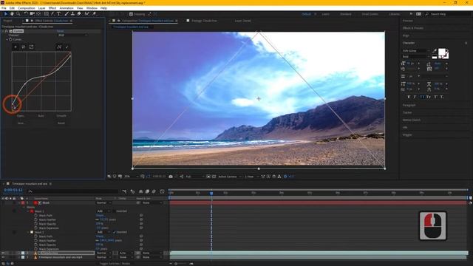This screenshot has height=266, width=473.
Task: Switch to the Project panel tab
Action: pos(8,21)
